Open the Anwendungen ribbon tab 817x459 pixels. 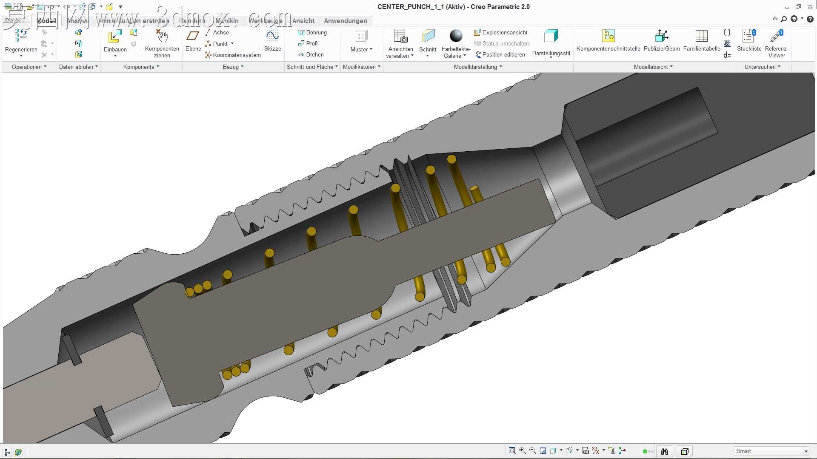(346, 21)
